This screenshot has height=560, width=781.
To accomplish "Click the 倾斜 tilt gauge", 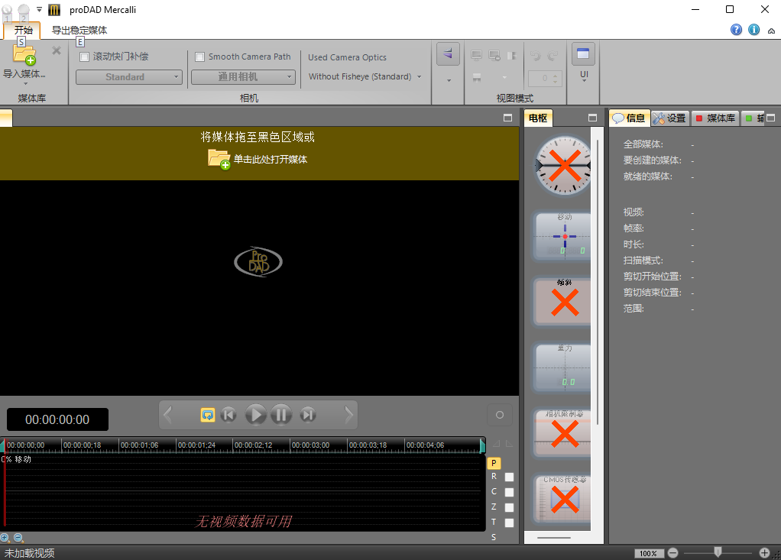I will pos(563,301).
